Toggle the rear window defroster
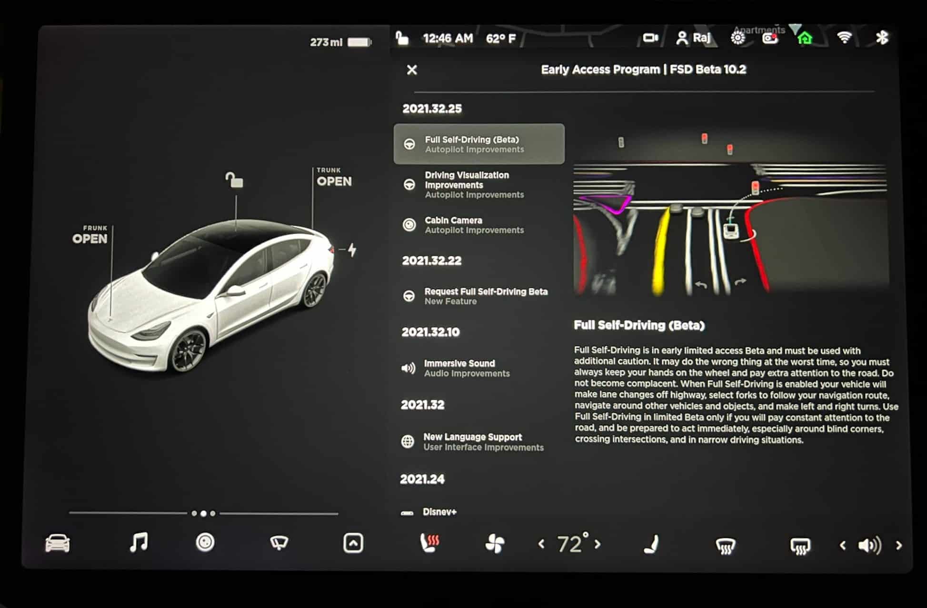Viewport: 927px width, 608px height. click(x=800, y=546)
